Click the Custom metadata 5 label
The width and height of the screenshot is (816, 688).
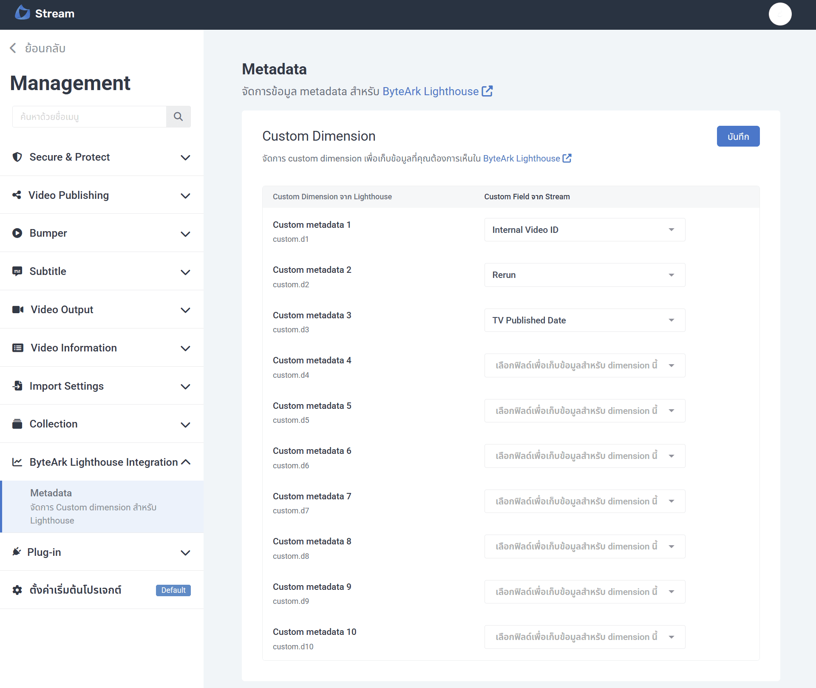[x=312, y=405]
